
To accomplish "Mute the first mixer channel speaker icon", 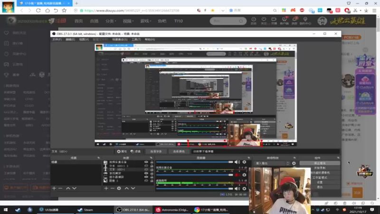I will pos(237,162).
